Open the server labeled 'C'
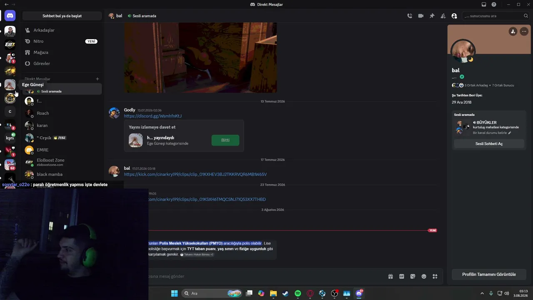Image resolution: width=533 pixels, height=300 pixels. pyautogui.click(x=10, y=112)
